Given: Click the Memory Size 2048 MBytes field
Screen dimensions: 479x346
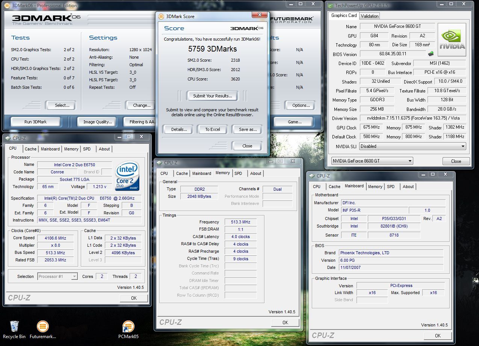Looking at the screenshot, I should tap(199, 196).
